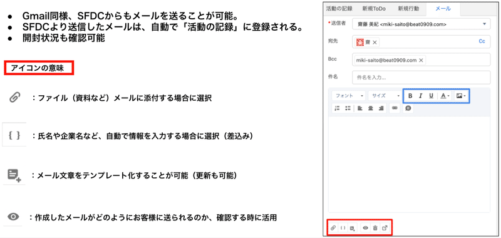The width and height of the screenshot is (501, 238).
Task: Click bullet text 開封状況も確認可能
Action: (64, 38)
